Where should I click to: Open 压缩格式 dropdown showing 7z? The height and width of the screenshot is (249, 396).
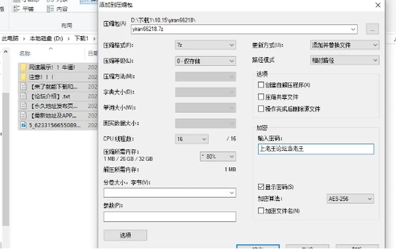pyautogui.click(x=205, y=45)
